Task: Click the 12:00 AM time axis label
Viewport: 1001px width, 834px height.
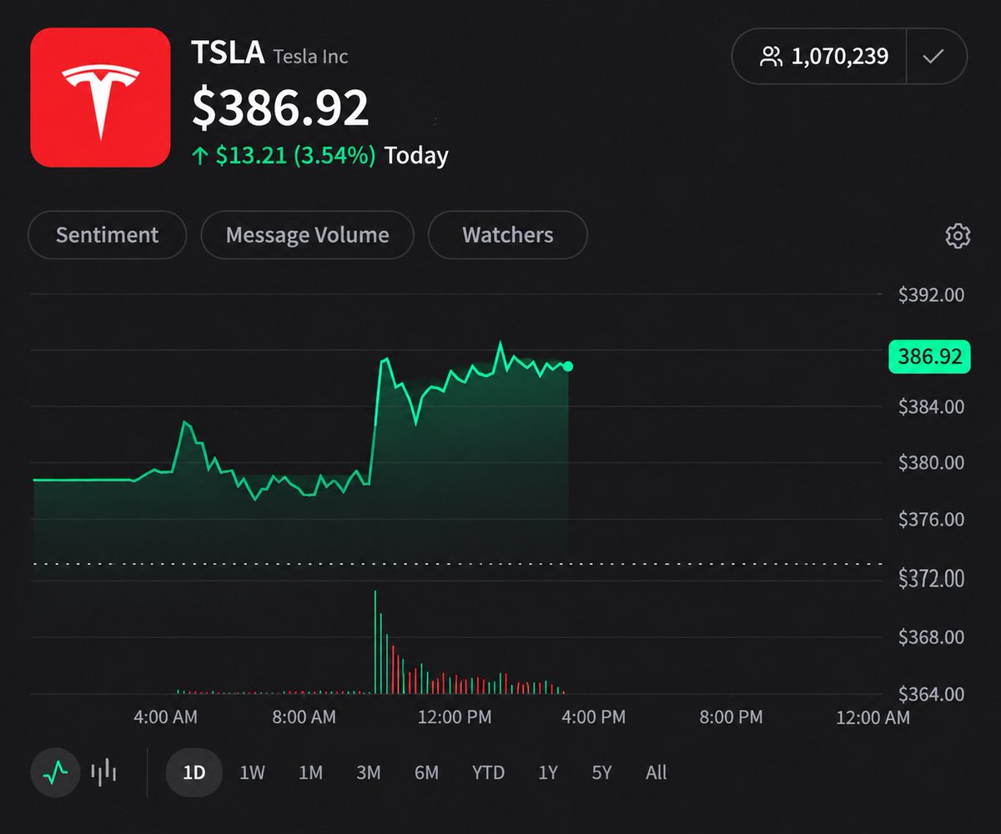Action: tap(873, 716)
